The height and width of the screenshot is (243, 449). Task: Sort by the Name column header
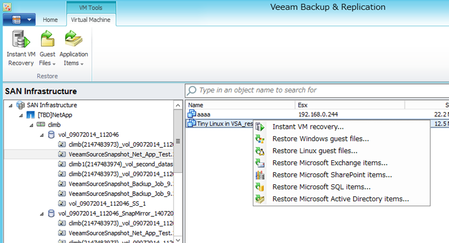240,105
